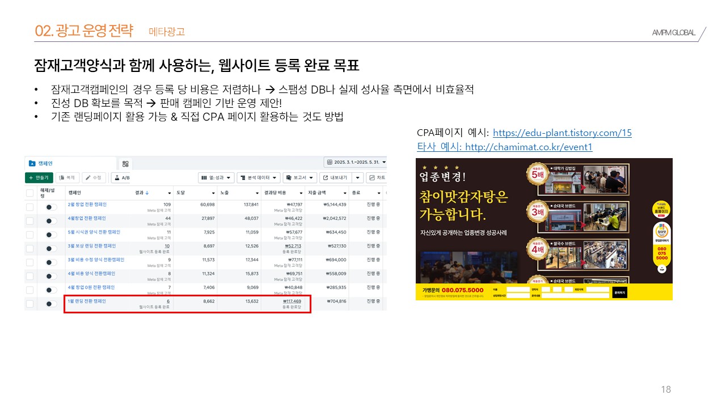Open the edu-plant.tistory.com/15 link
The width and height of the screenshot is (726, 408).
(562, 133)
